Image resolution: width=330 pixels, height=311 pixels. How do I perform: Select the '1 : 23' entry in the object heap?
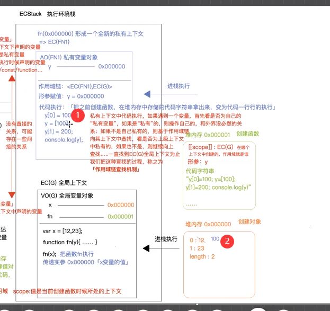(x=197, y=248)
